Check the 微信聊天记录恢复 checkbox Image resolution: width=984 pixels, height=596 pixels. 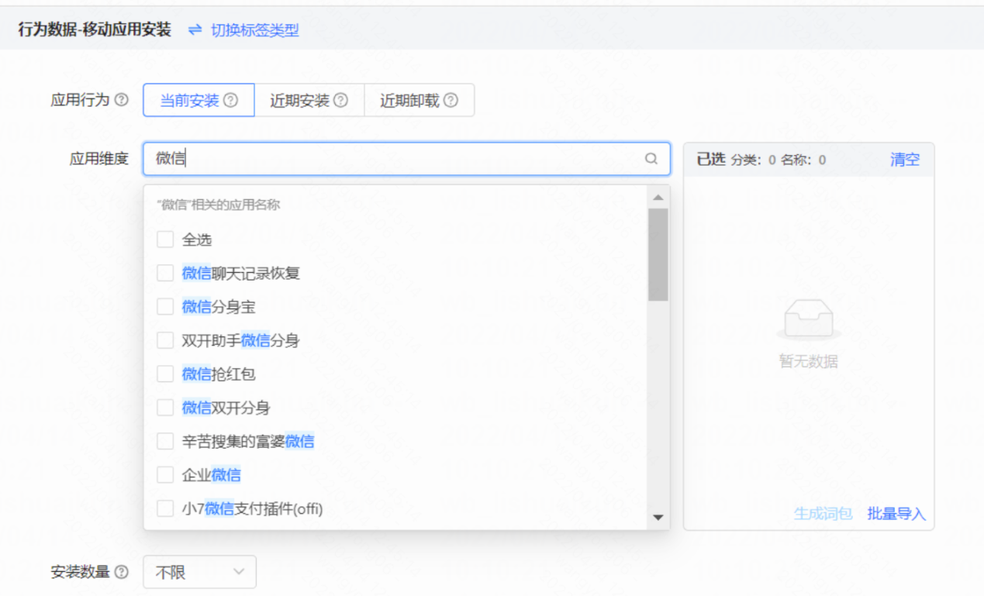[164, 273]
